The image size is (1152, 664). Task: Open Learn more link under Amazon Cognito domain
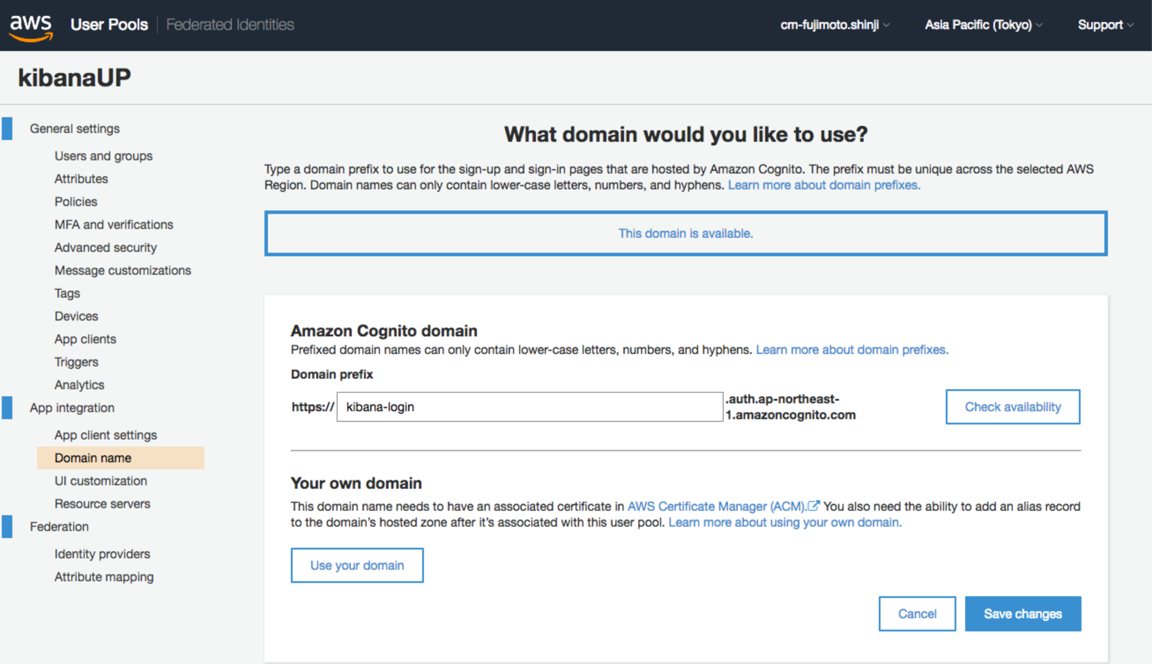point(852,350)
